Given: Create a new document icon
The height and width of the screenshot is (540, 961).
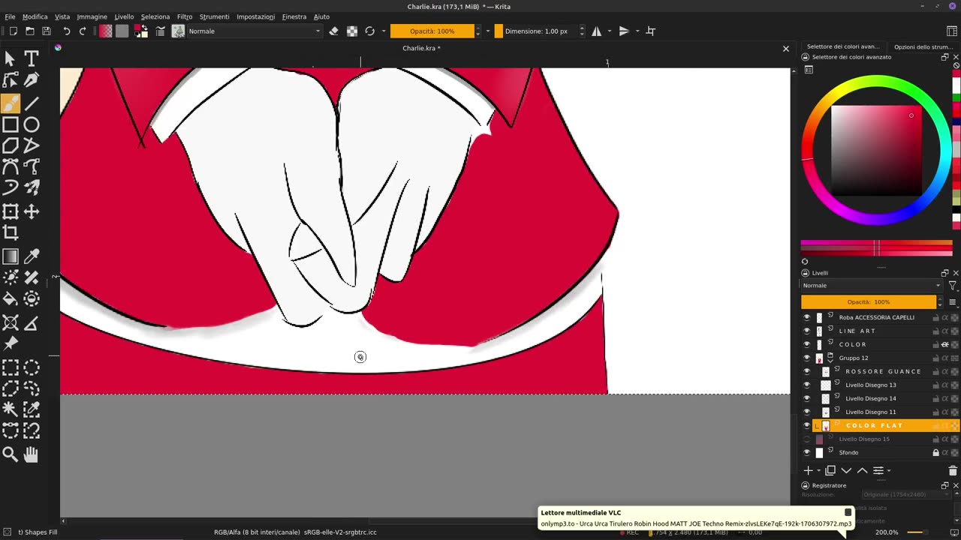Looking at the screenshot, I should tap(14, 31).
